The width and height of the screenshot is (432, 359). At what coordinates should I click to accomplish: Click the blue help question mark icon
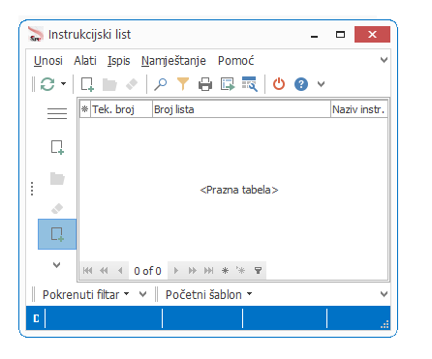pyautogui.click(x=301, y=84)
